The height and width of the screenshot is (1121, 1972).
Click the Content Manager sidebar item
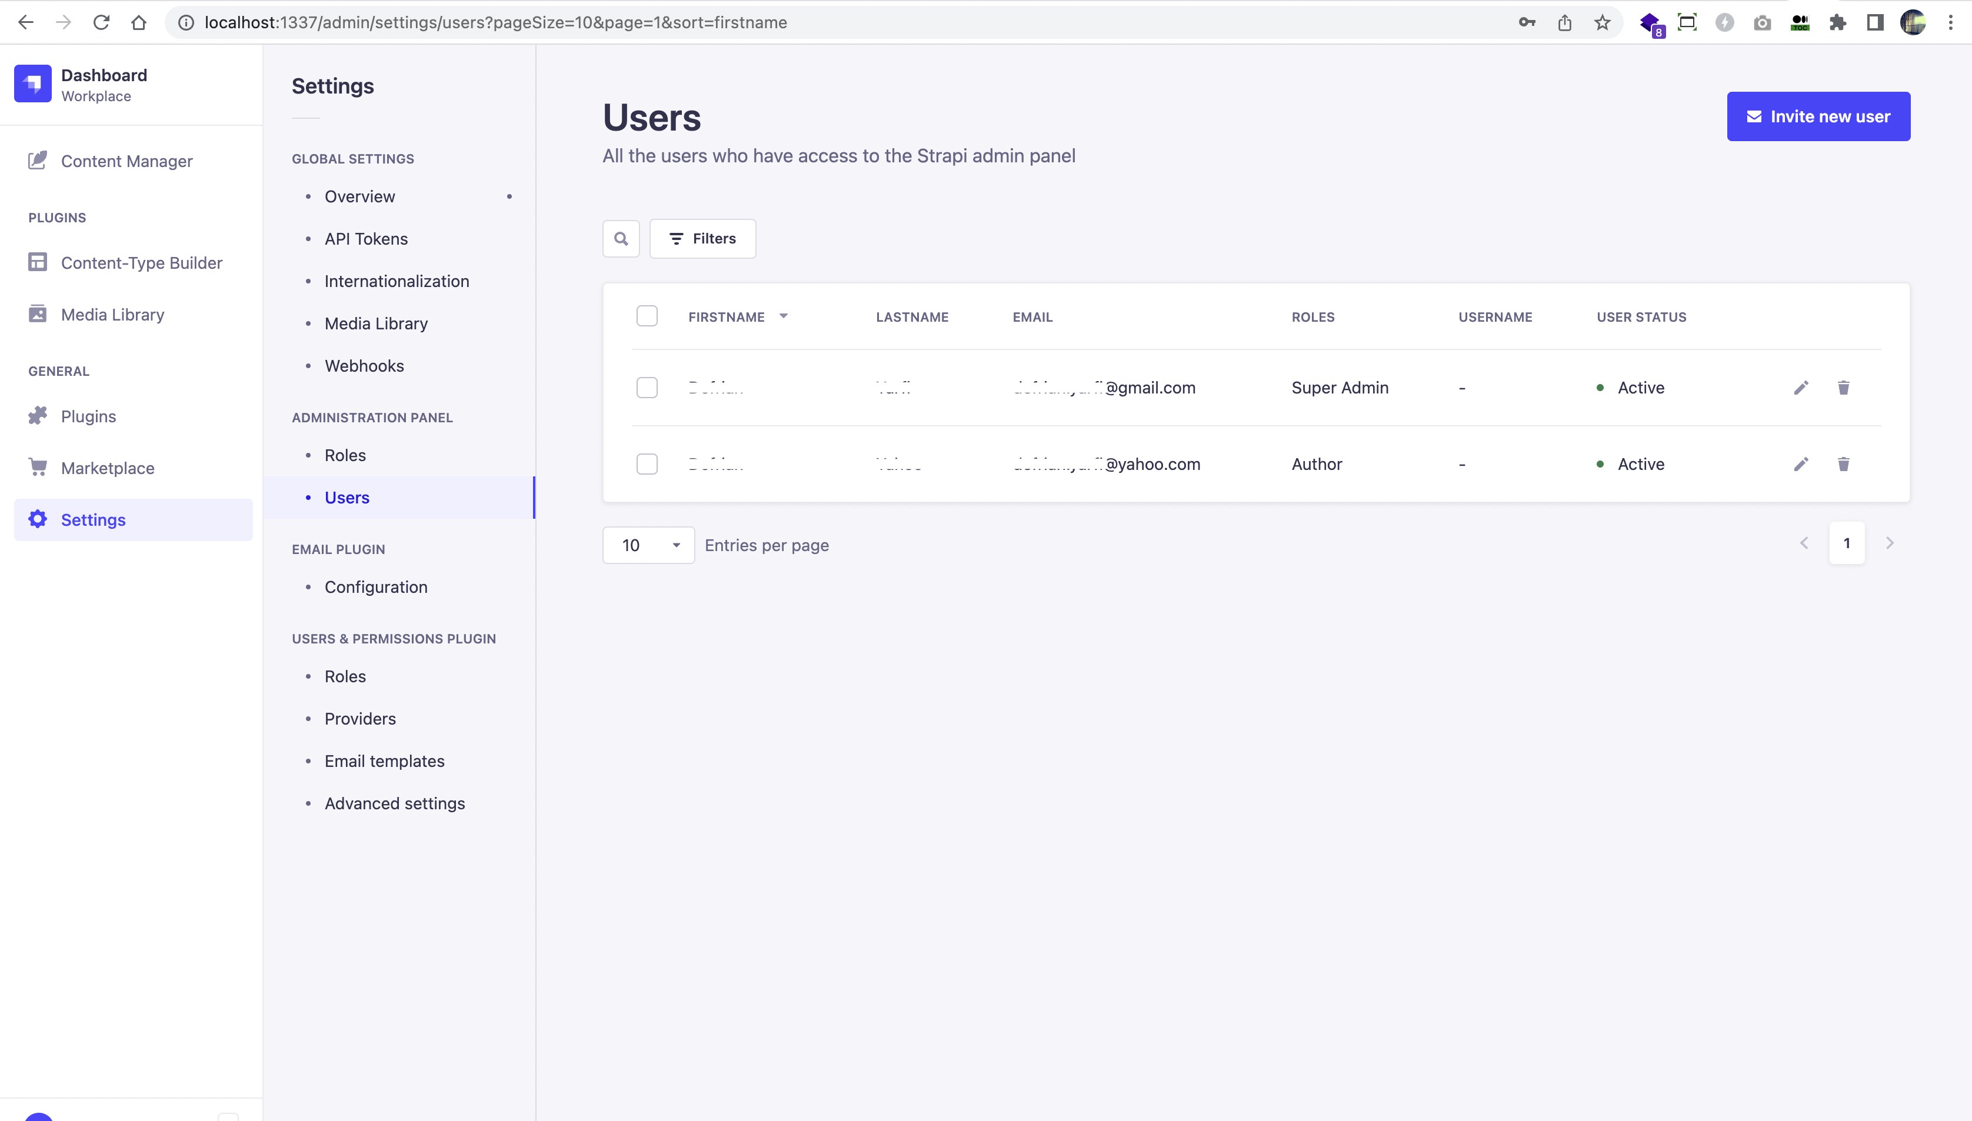click(127, 161)
